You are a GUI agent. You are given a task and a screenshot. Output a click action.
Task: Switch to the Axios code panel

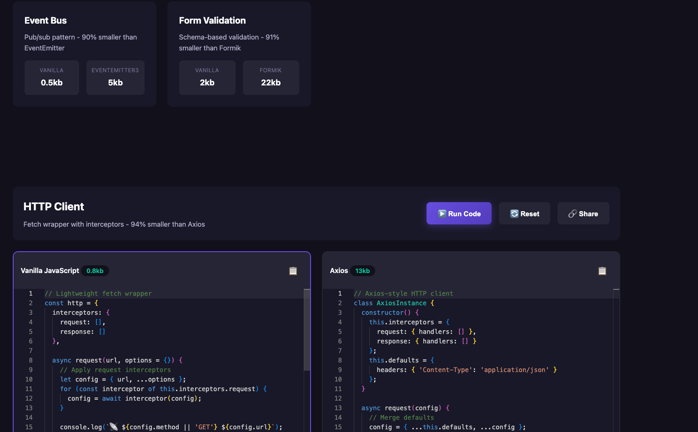pyautogui.click(x=339, y=270)
